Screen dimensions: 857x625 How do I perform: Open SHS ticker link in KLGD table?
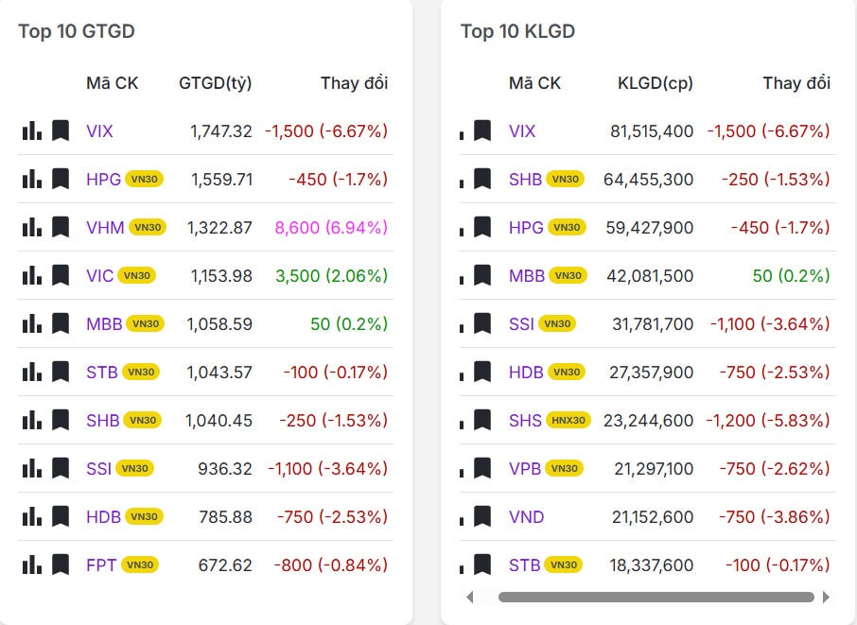(525, 420)
